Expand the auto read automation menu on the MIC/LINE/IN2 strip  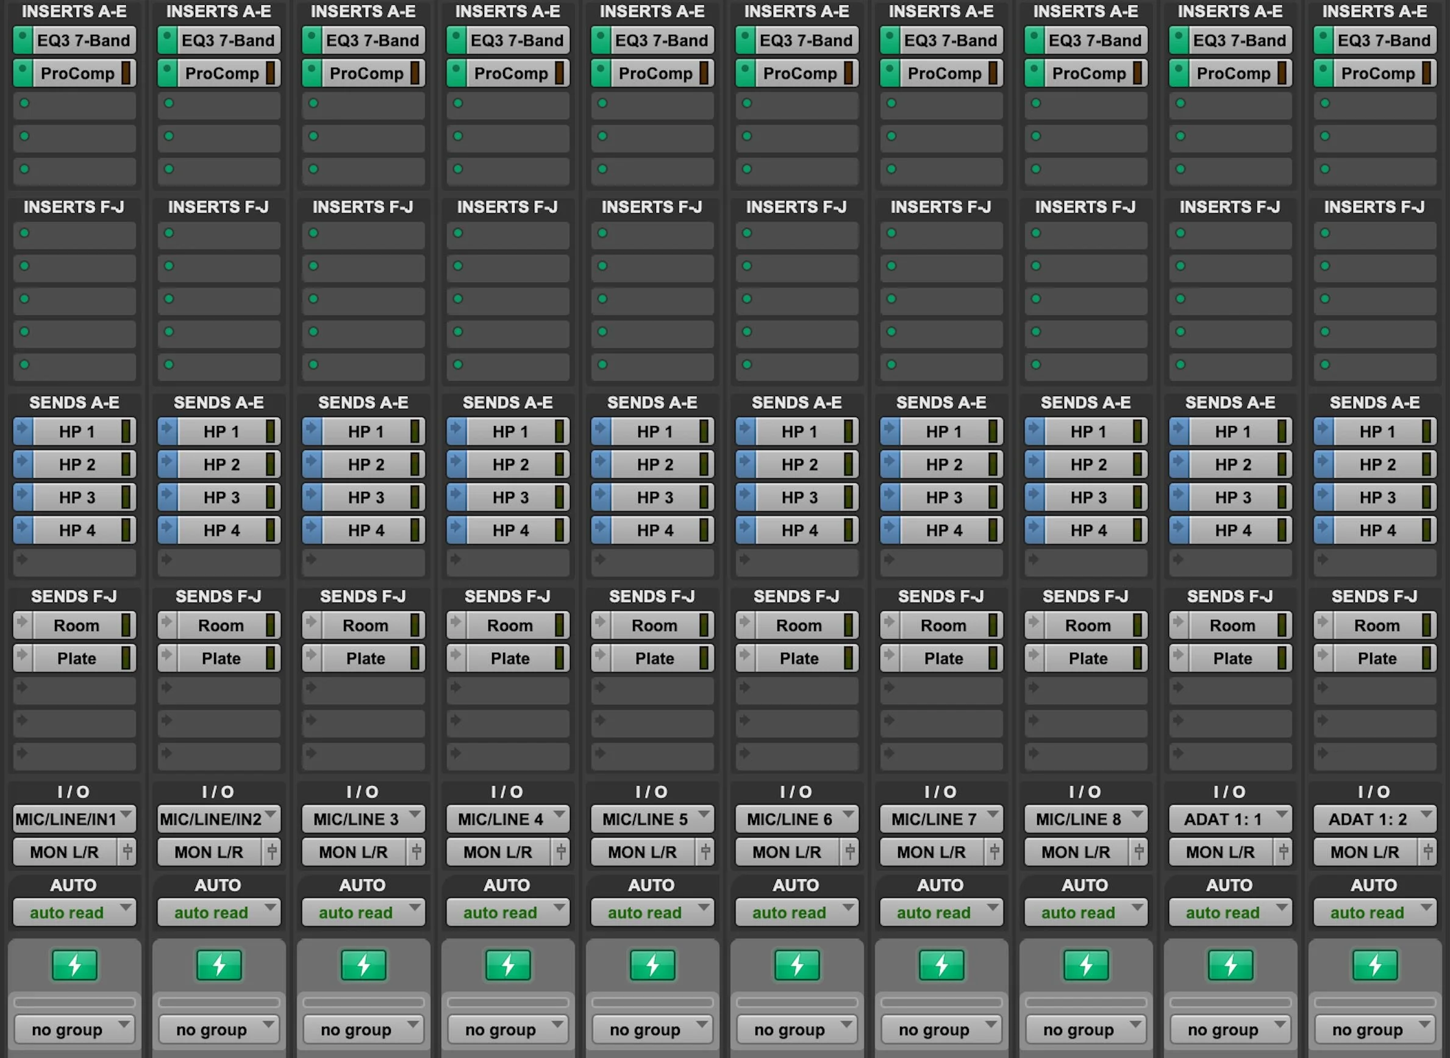[x=218, y=912]
